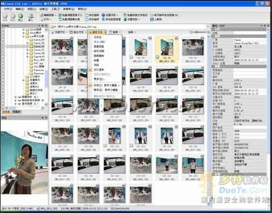The height and width of the screenshot is (213, 272).
Task: Click the zoom-out magnifier beside thumbnail slider
Action: (191, 32)
